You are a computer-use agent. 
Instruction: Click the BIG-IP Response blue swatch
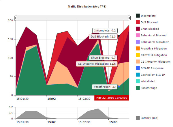[x=138, y=68]
